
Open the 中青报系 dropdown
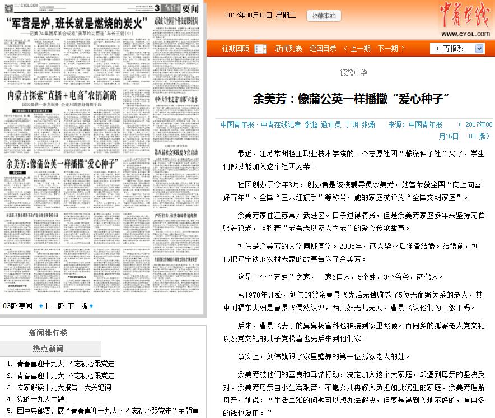(457, 48)
